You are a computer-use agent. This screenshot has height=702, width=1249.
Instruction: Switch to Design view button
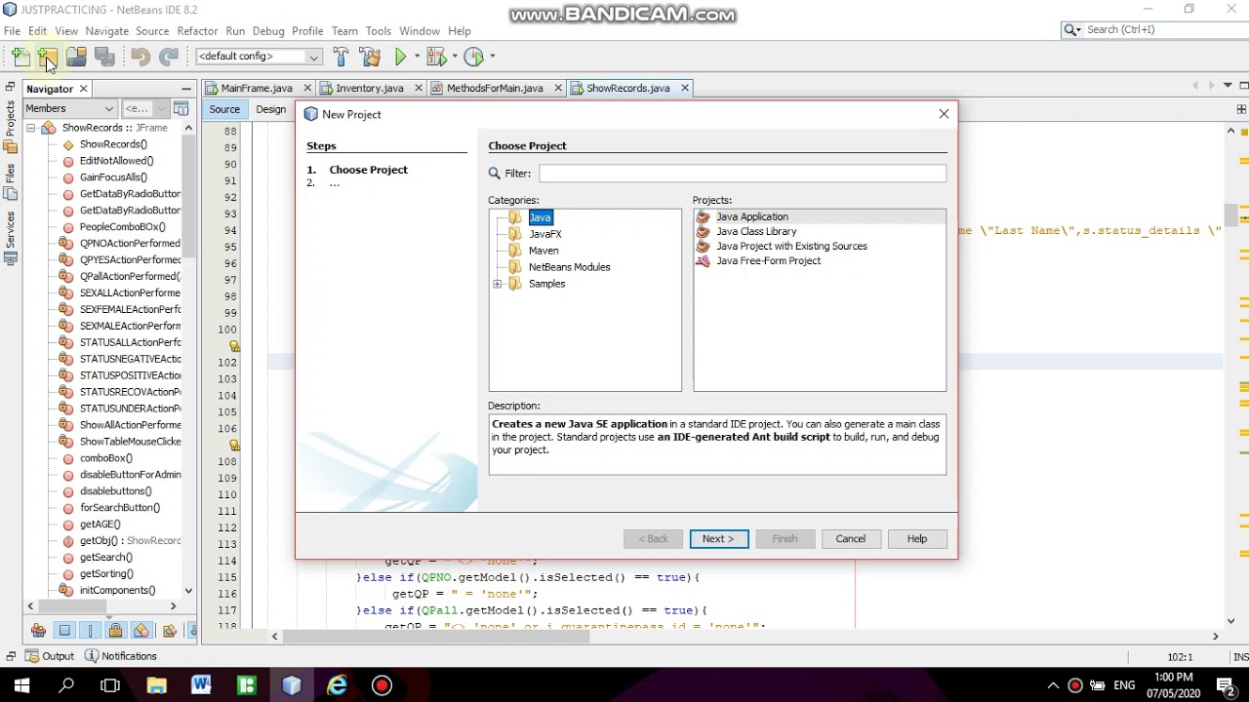point(270,109)
